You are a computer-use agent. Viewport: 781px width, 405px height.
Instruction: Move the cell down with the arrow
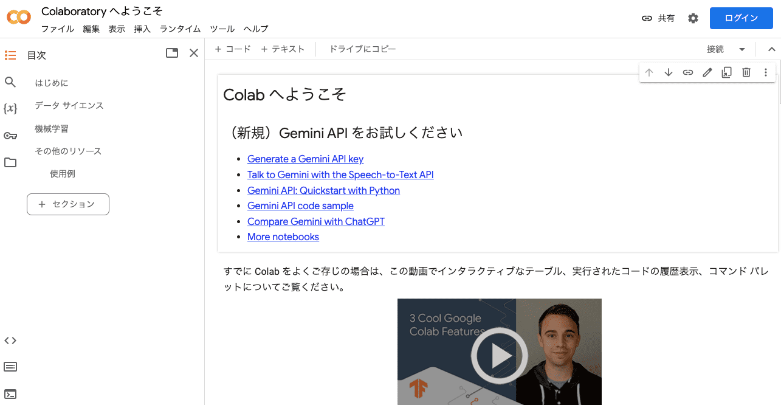(668, 72)
